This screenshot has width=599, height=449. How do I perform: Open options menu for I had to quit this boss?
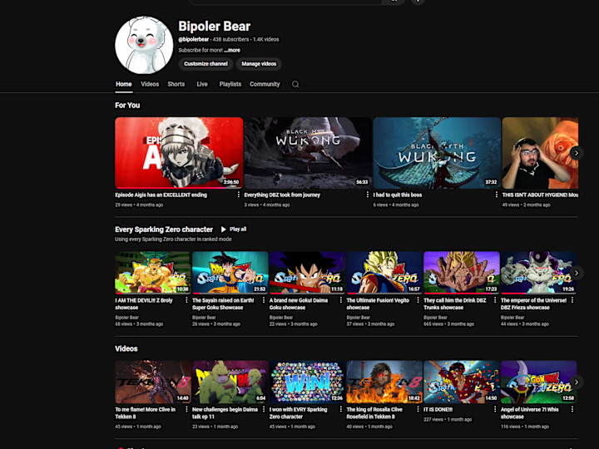[496, 195]
